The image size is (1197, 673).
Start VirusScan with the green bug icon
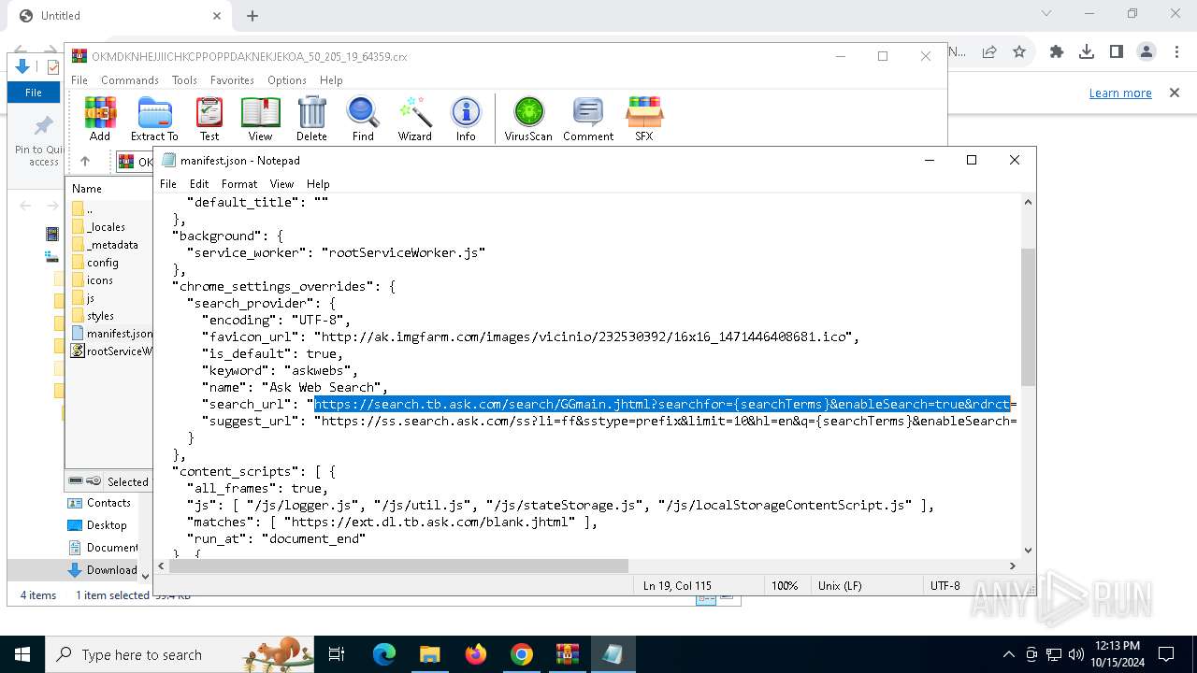point(528,119)
